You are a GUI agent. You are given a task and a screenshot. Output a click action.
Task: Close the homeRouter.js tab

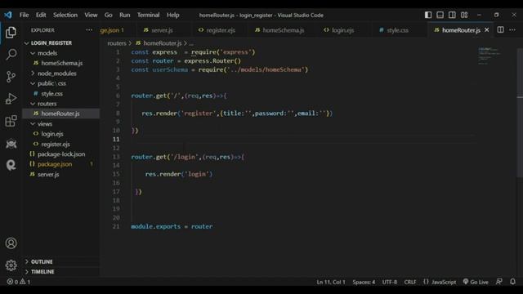pos(487,30)
